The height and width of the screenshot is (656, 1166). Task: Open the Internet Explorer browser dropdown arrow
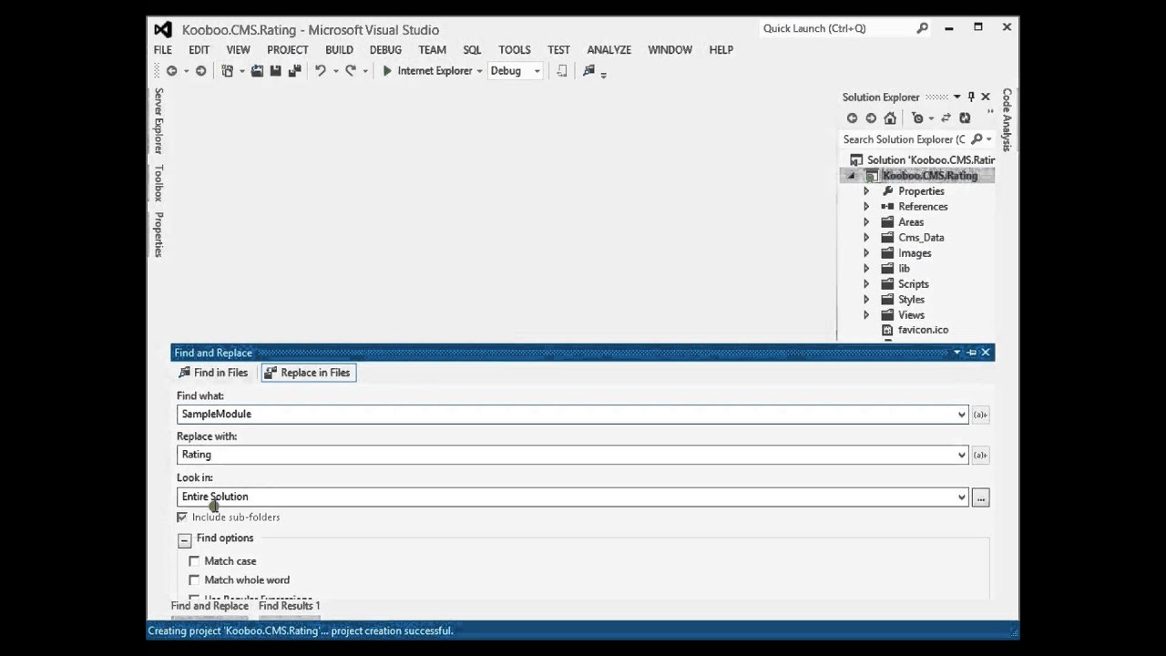479,71
